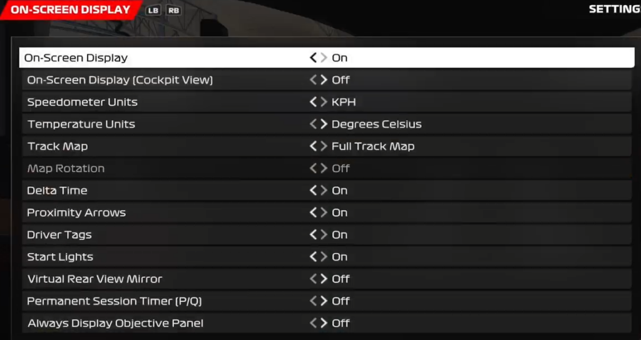641x340 pixels.
Task: Select the Track Map menu row
Action: pyautogui.click(x=327, y=146)
